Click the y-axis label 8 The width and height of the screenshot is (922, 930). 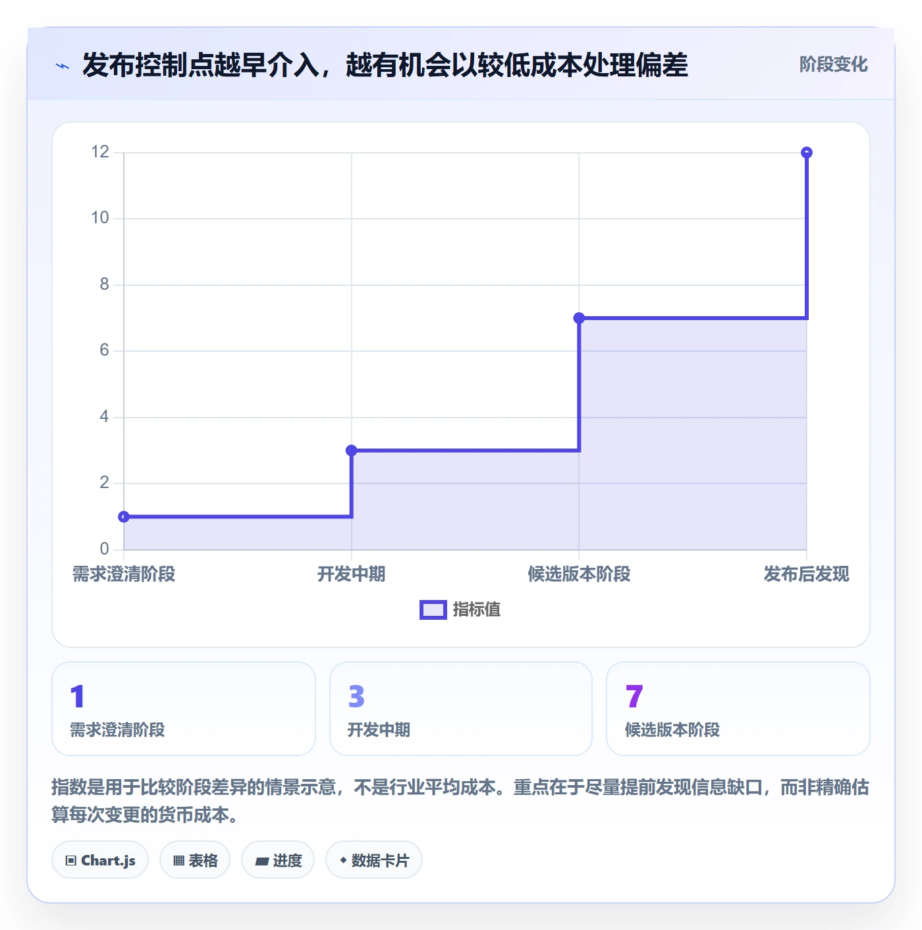(x=105, y=285)
